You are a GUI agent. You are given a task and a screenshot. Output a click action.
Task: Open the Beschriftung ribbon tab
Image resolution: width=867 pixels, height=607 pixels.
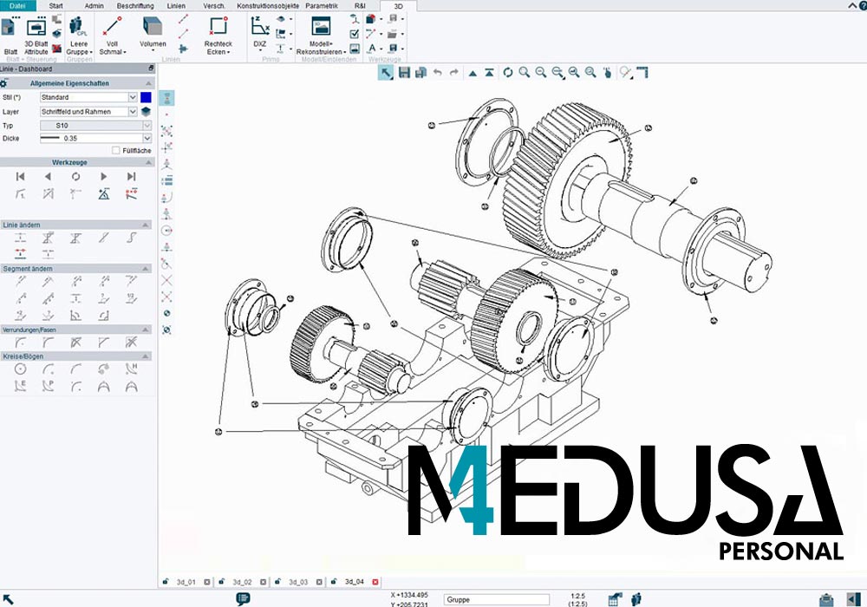135,5
